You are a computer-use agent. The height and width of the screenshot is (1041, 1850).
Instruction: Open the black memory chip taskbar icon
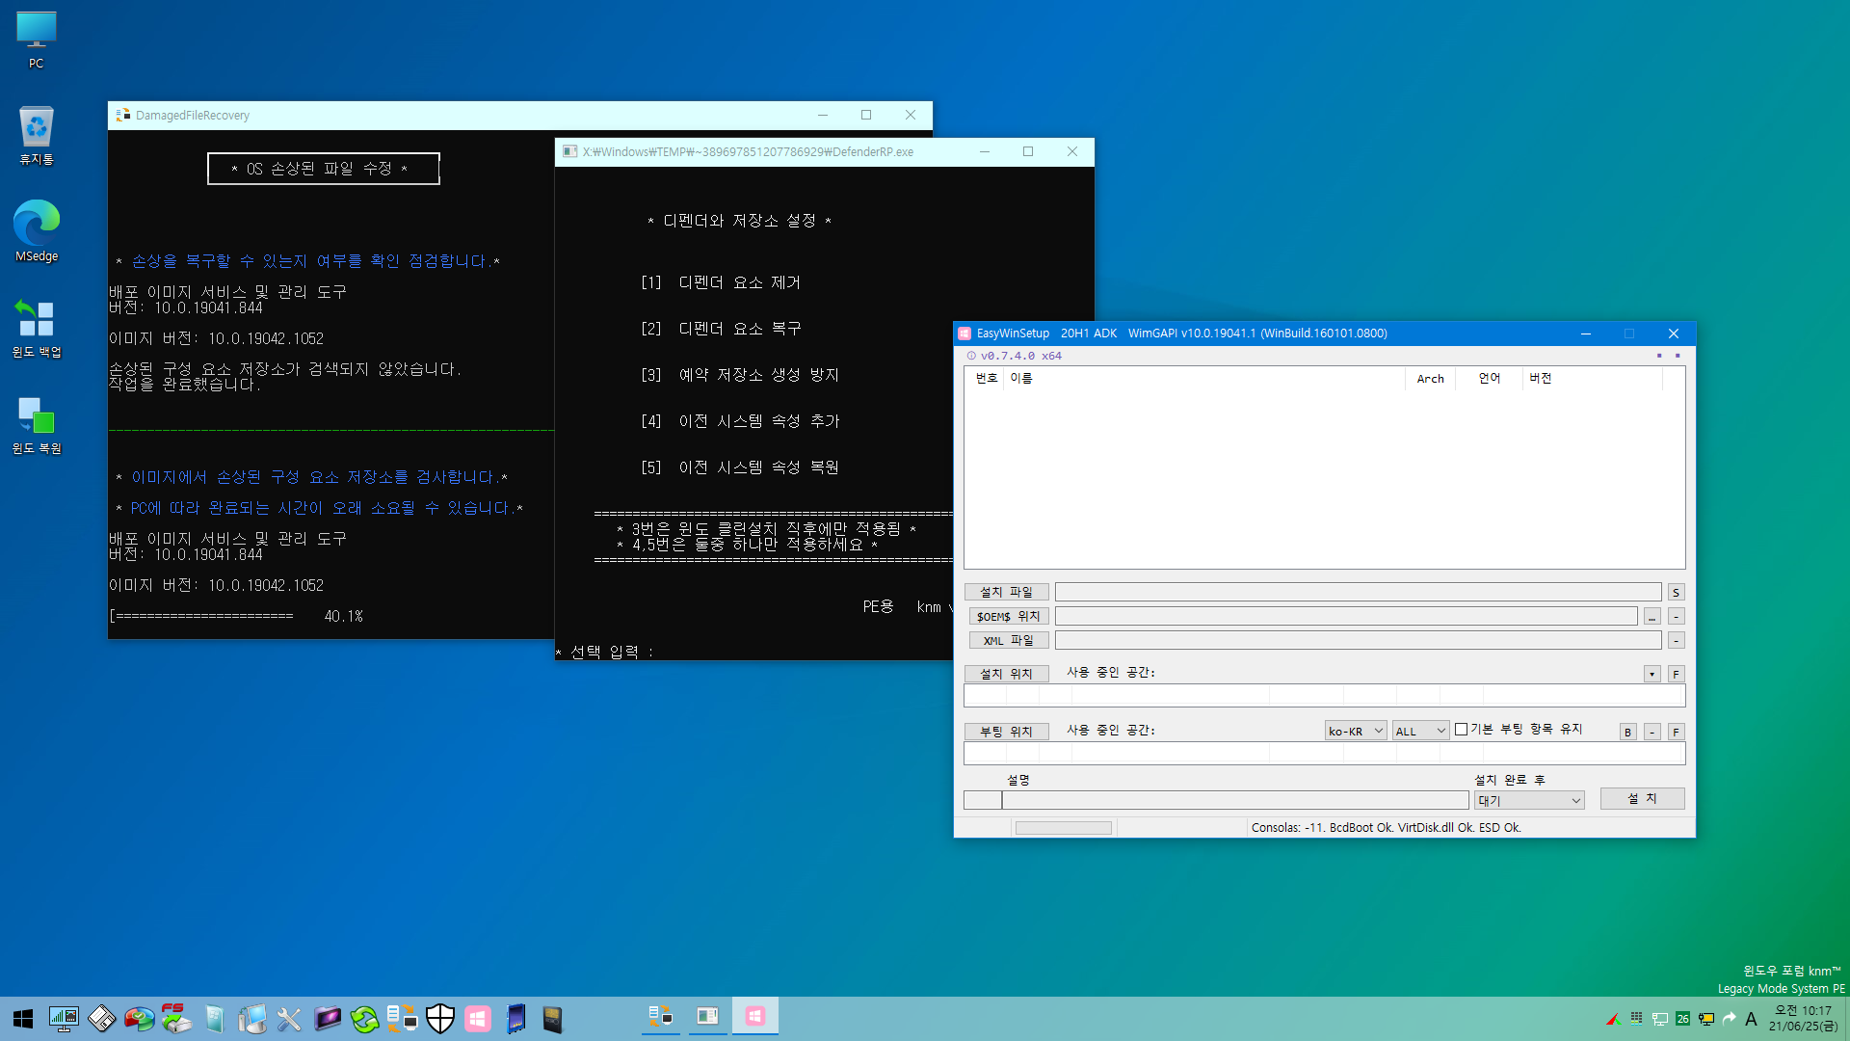pyautogui.click(x=552, y=1019)
